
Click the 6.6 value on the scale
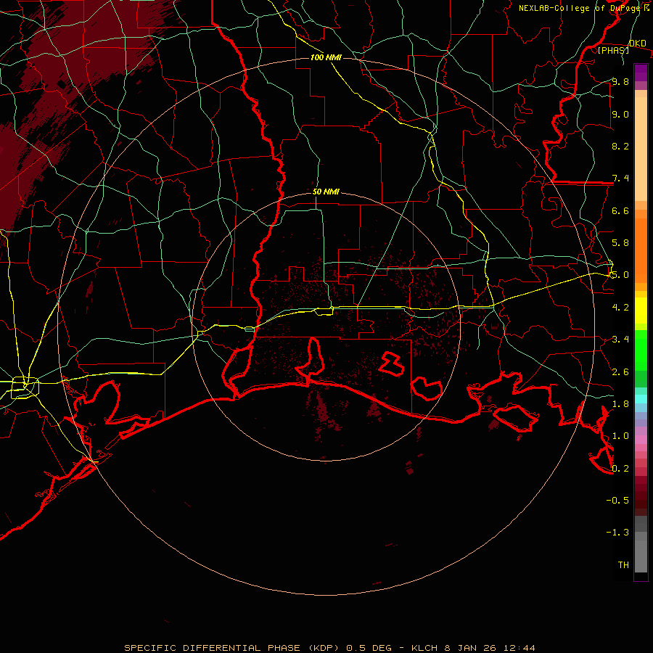(620, 210)
